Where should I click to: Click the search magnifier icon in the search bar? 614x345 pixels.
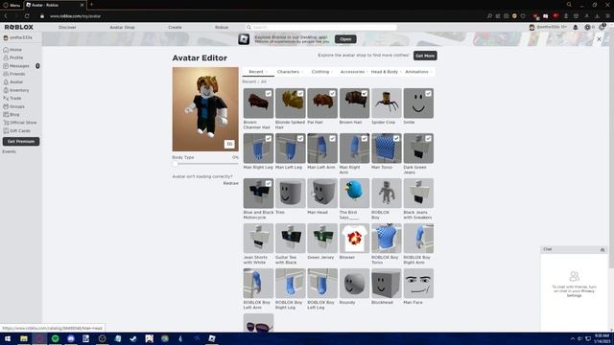[x=248, y=28]
